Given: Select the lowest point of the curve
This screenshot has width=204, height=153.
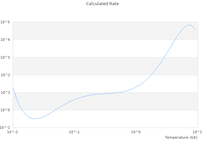Looking at the screenshot, I should pos(35,119).
